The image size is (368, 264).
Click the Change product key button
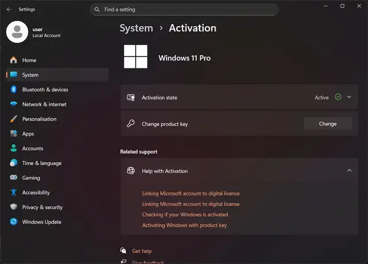328,124
